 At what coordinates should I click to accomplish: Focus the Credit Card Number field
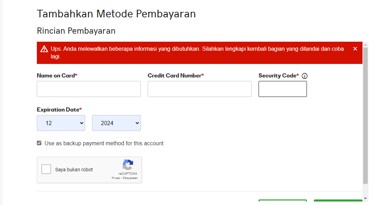199,89
